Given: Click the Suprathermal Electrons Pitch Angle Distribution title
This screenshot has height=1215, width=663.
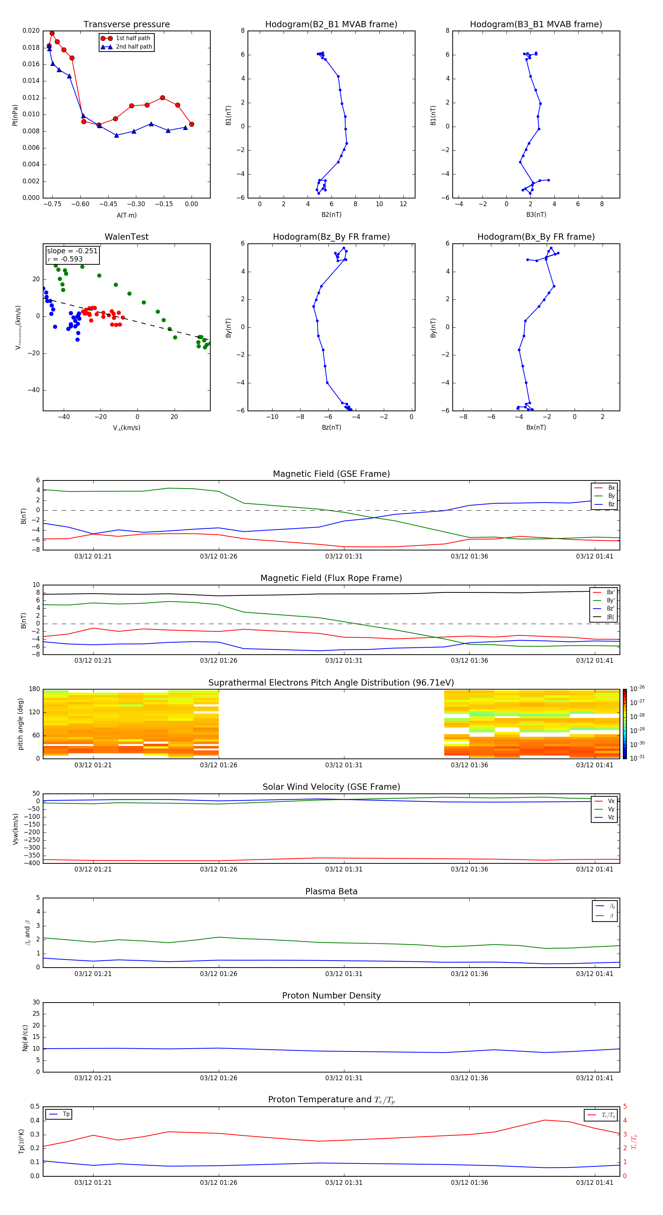Looking at the screenshot, I should click(331, 683).
